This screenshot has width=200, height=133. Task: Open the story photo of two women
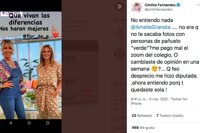[x=31, y=79]
